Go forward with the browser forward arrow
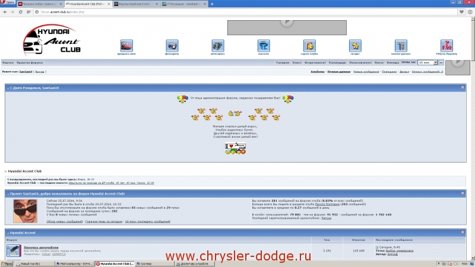475x267 pixels. point(12,12)
